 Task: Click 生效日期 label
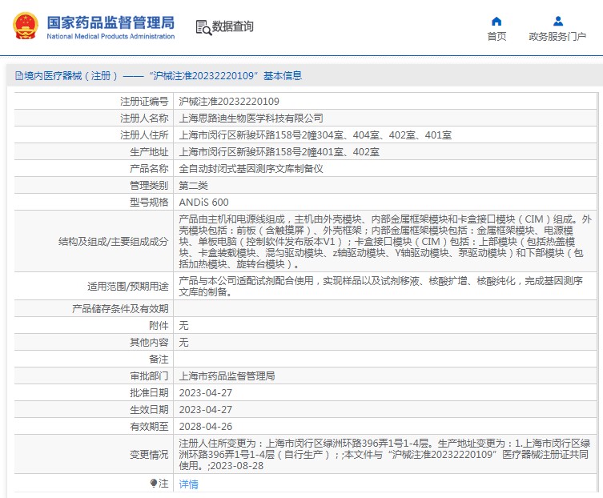coord(149,410)
